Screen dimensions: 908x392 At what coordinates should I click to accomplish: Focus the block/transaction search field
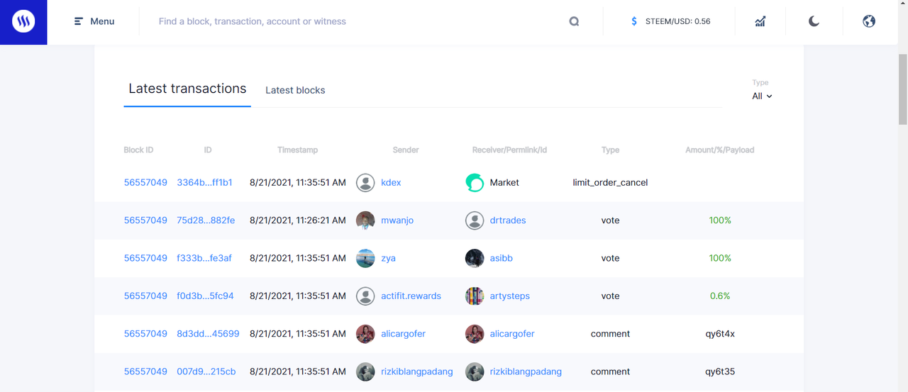point(355,22)
